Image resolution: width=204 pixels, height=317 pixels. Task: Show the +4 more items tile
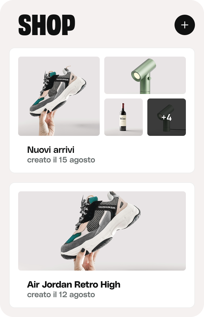point(167,117)
